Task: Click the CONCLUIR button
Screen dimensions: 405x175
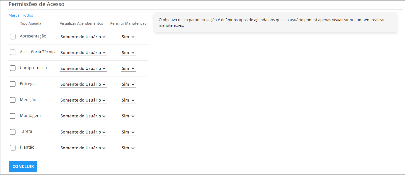Action: click(x=23, y=166)
